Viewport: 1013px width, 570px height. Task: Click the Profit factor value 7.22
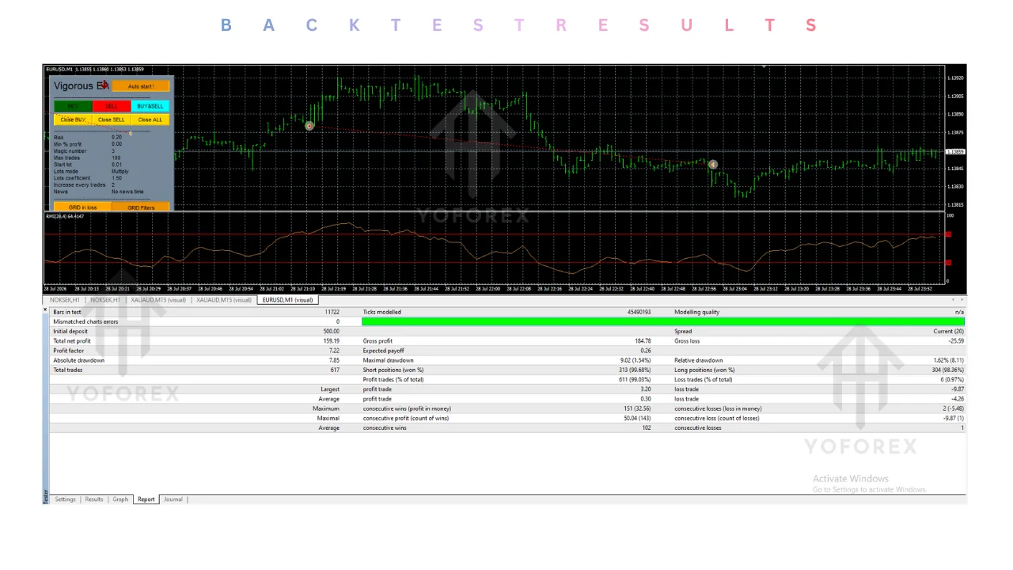pos(334,351)
